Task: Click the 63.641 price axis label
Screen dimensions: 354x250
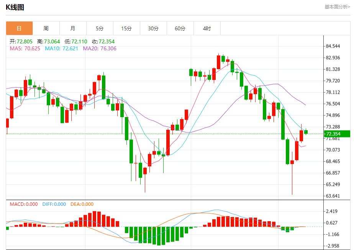Action: 333,196
